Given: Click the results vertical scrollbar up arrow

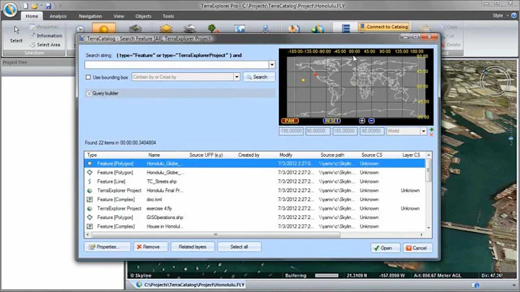Looking at the screenshot, I should (x=429, y=155).
